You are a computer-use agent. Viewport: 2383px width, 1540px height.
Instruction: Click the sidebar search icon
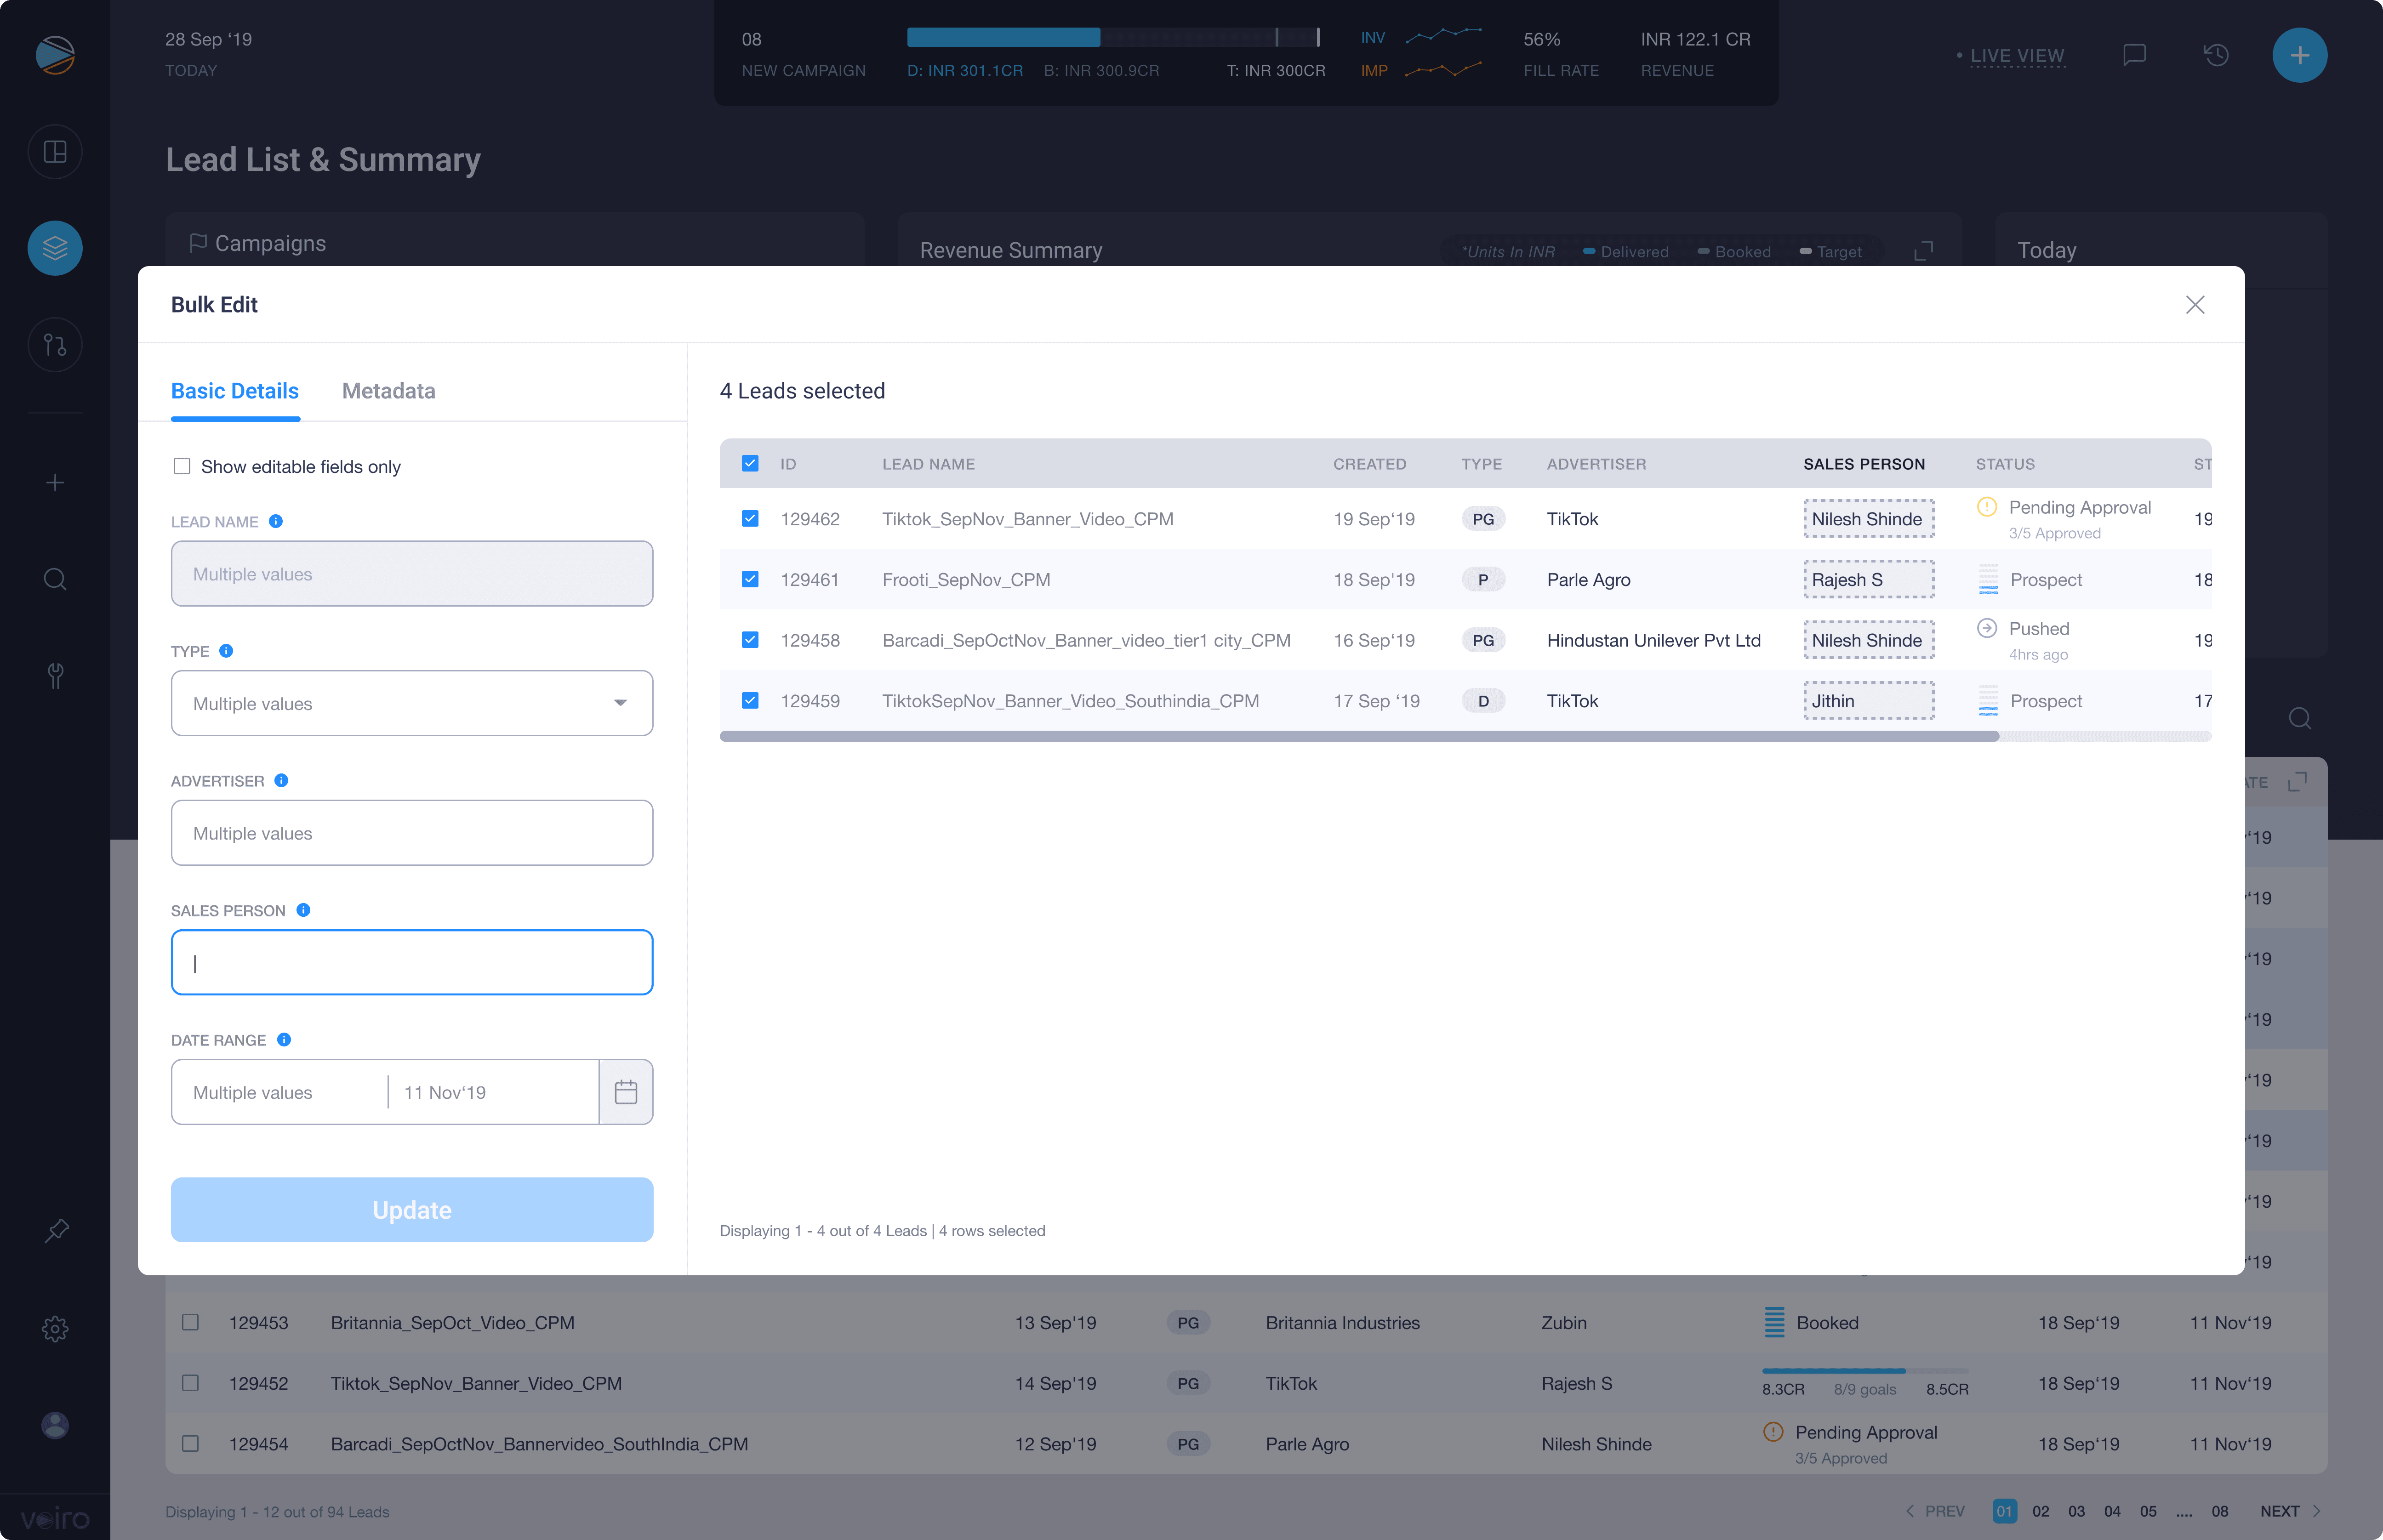[x=55, y=579]
